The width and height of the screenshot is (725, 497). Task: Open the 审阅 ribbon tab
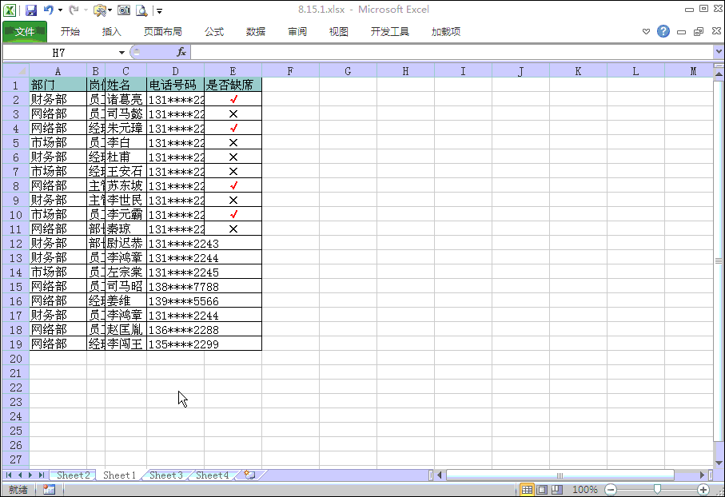click(297, 31)
